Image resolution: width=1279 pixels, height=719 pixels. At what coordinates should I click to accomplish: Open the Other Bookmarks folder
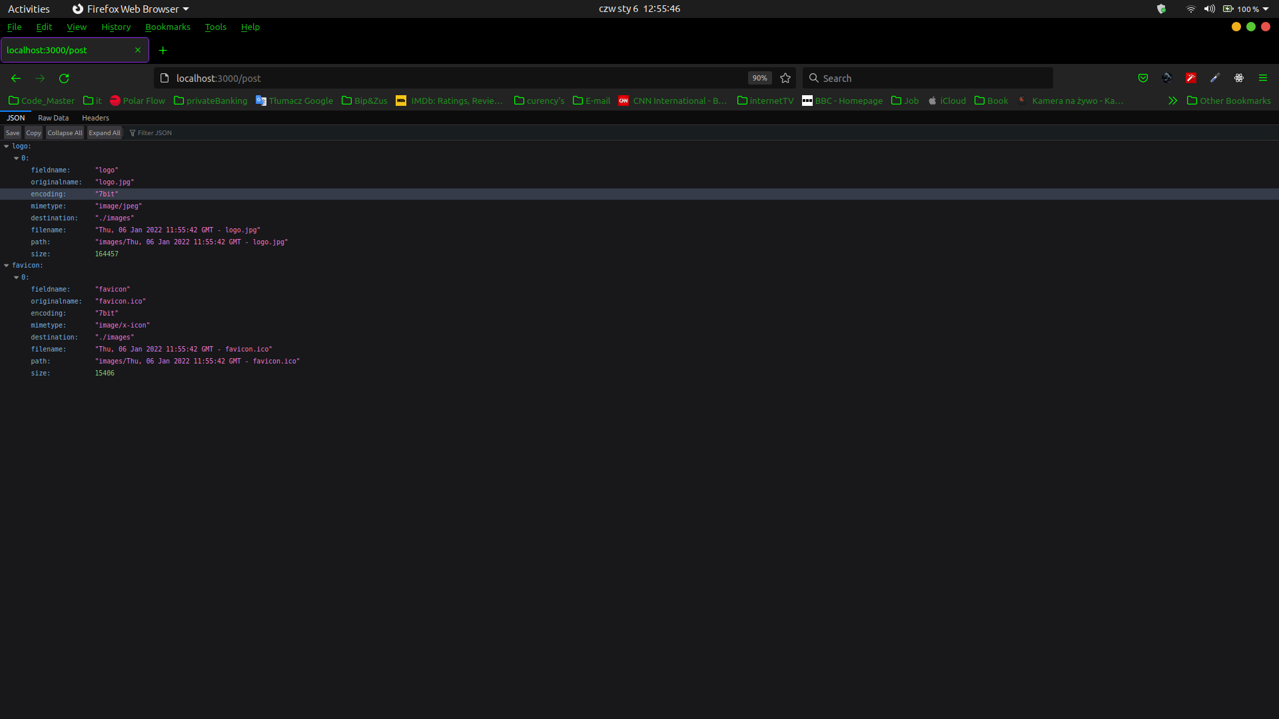pyautogui.click(x=1229, y=101)
